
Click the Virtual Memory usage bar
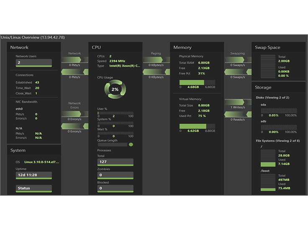click(x=197, y=126)
